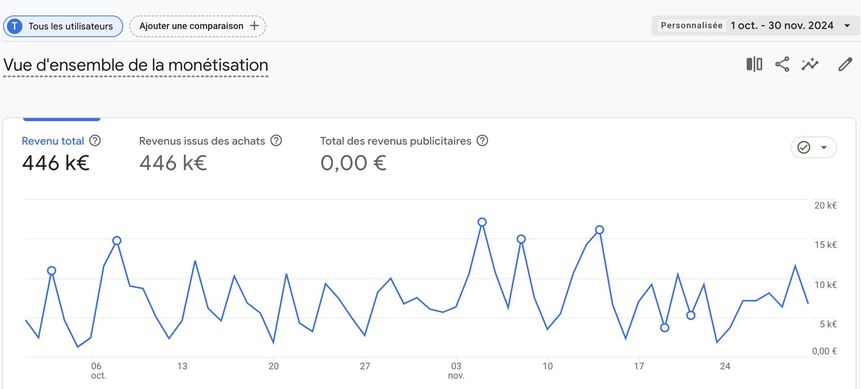Screen dimensions: 861x389
Task: Click the early November highest peak marker
Action: [482, 222]
